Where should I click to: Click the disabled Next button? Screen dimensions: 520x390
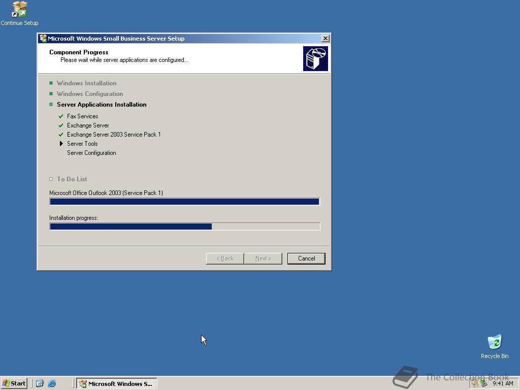[x=263, y=258]
